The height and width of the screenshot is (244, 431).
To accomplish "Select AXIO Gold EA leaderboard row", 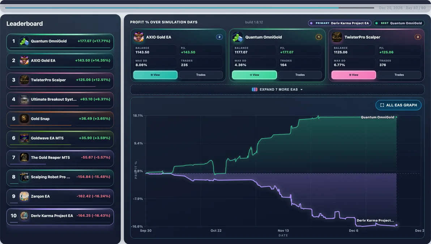I will click(60, 61).
